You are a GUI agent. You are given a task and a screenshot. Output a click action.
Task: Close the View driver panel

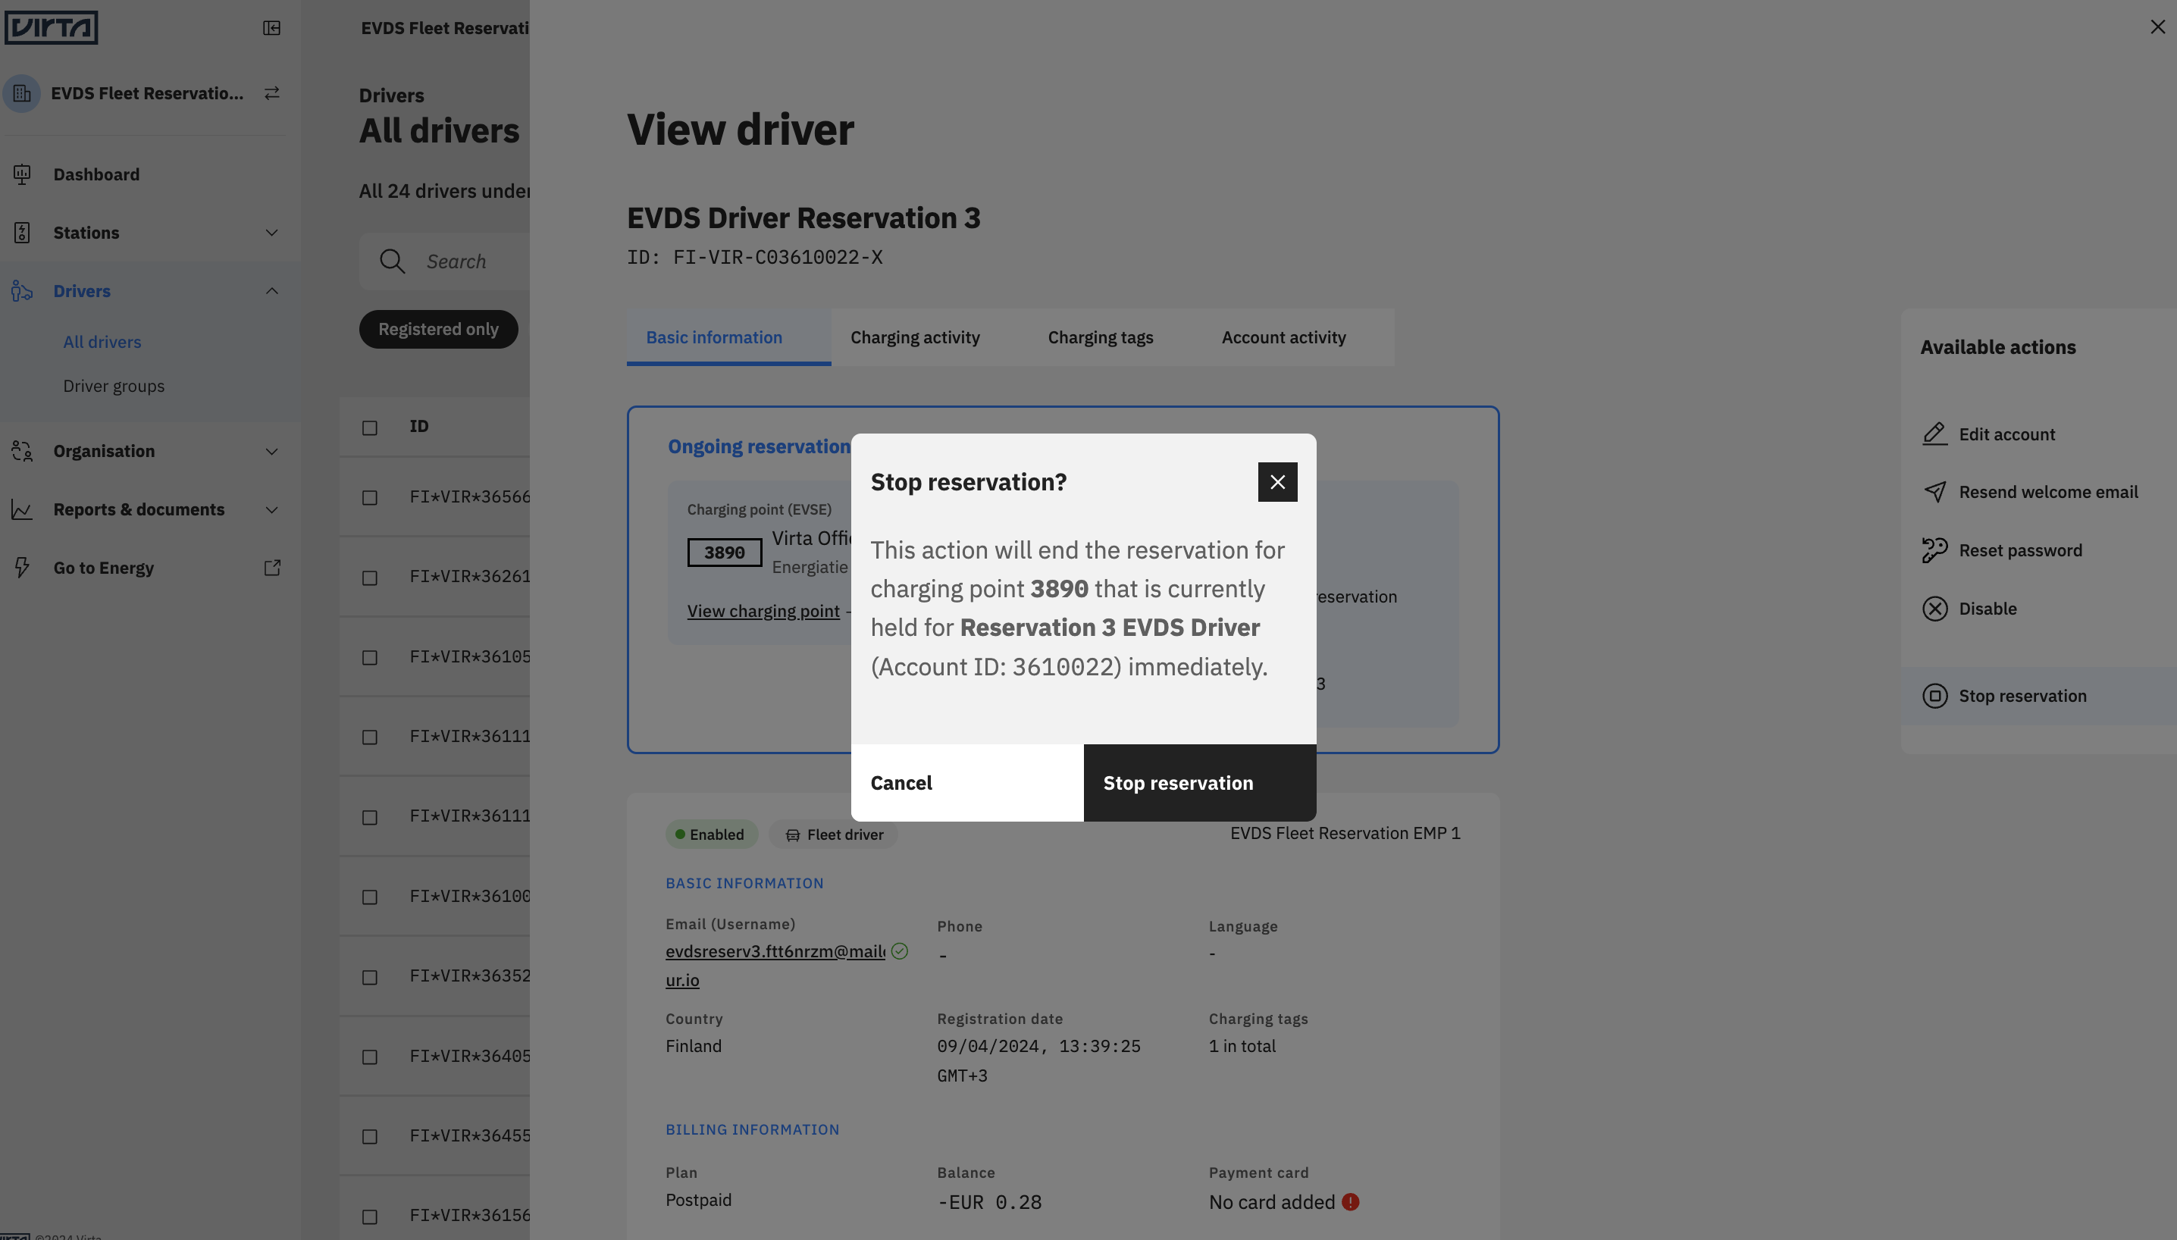point(2157,27)
